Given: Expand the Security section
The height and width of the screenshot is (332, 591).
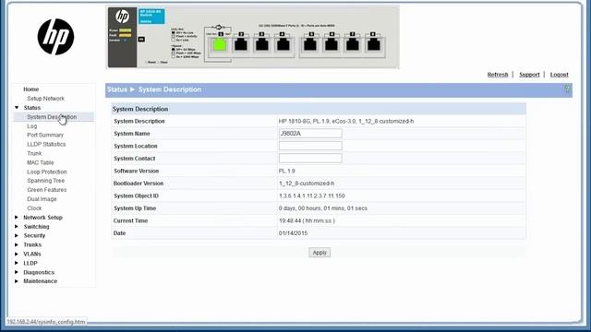Looking at the screenshot, I should [x=17, y=236].
